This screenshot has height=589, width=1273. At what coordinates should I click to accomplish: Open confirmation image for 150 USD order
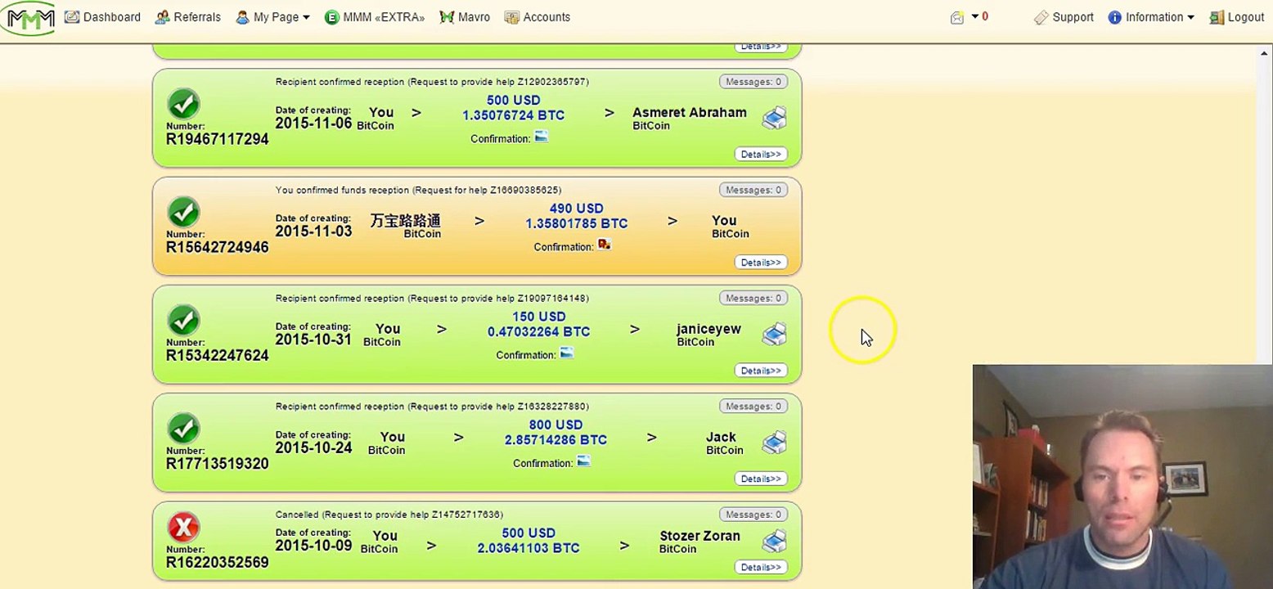[x=566, y=353]
